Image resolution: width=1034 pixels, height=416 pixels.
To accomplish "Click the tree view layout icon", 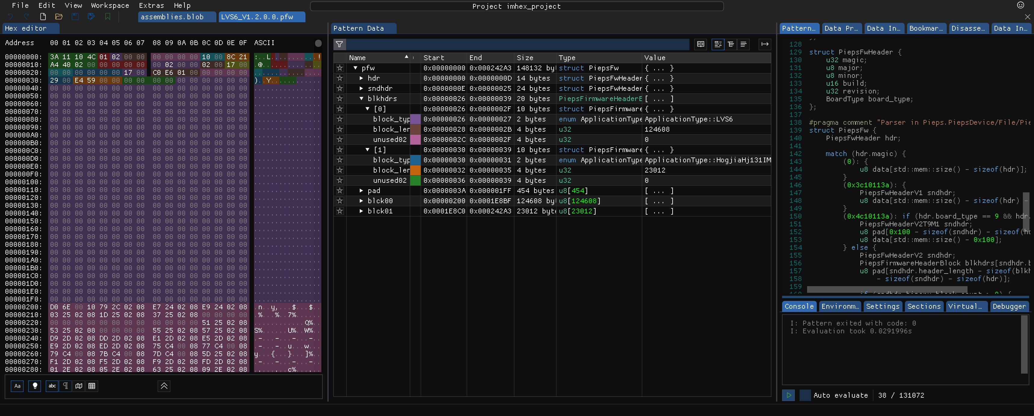I will point(718,44).
